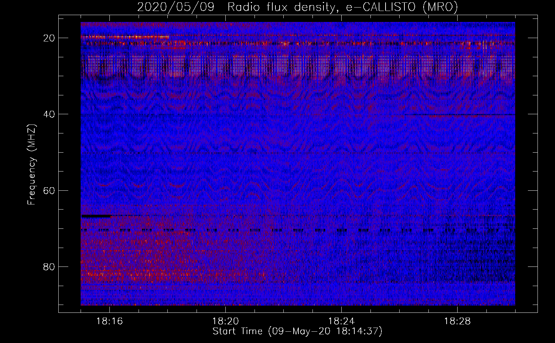555x343 pixels.
Task: Click the 20 MHz frequency tick label
Action: pyautogui.click(x=49, y=38)
